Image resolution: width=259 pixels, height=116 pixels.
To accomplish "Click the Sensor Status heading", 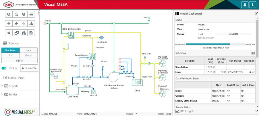I will [x=183, y=107].
